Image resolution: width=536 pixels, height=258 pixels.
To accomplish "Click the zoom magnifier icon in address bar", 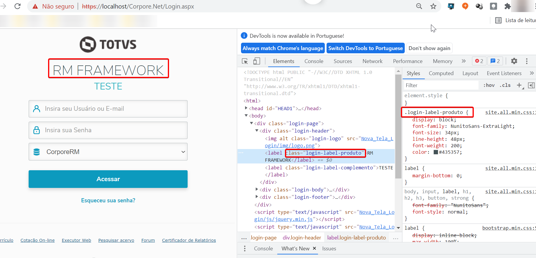I will (419, 6).
